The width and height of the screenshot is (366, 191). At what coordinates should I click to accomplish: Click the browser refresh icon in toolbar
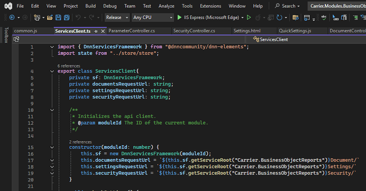tap(279, 18)
